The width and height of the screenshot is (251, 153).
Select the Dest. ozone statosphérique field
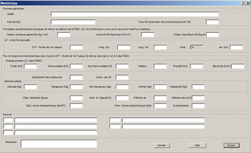pos(76,106)
